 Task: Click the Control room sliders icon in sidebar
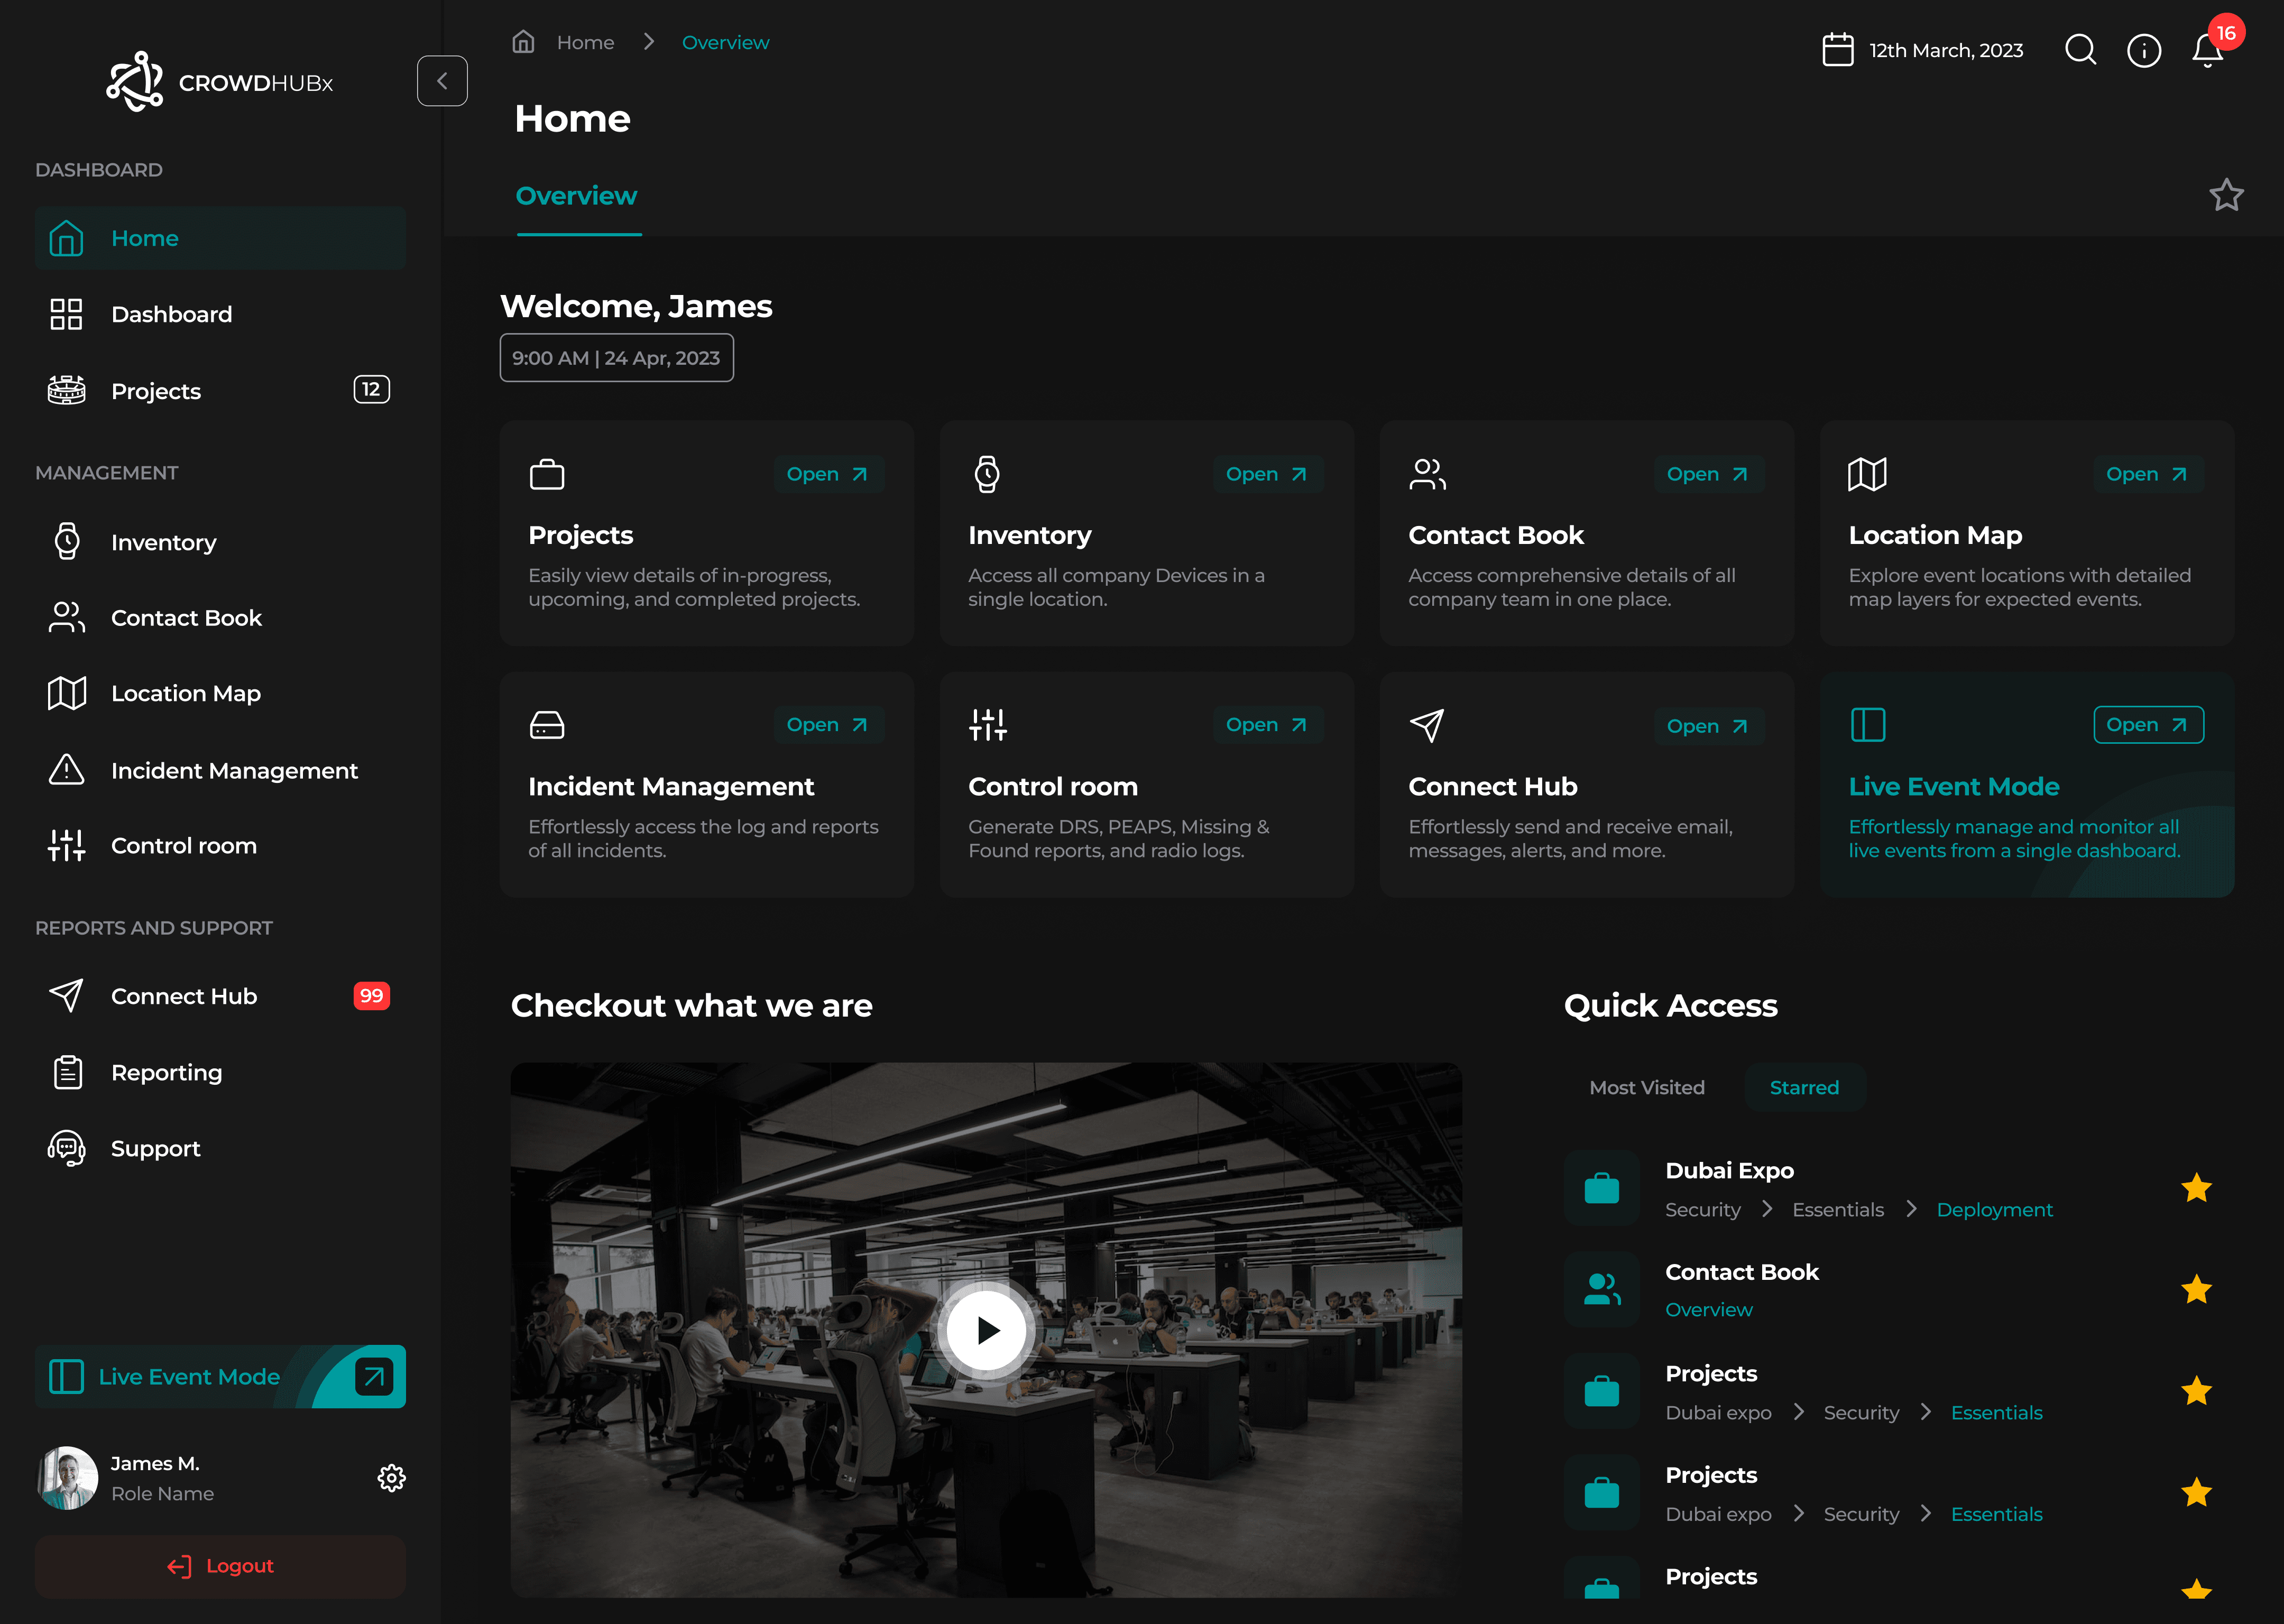pyautogui.click(x=67, y=845)
